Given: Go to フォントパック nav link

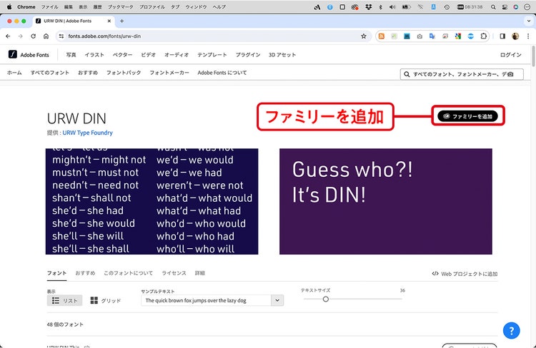Looking at the screenshot, I should tap(124, 73).
